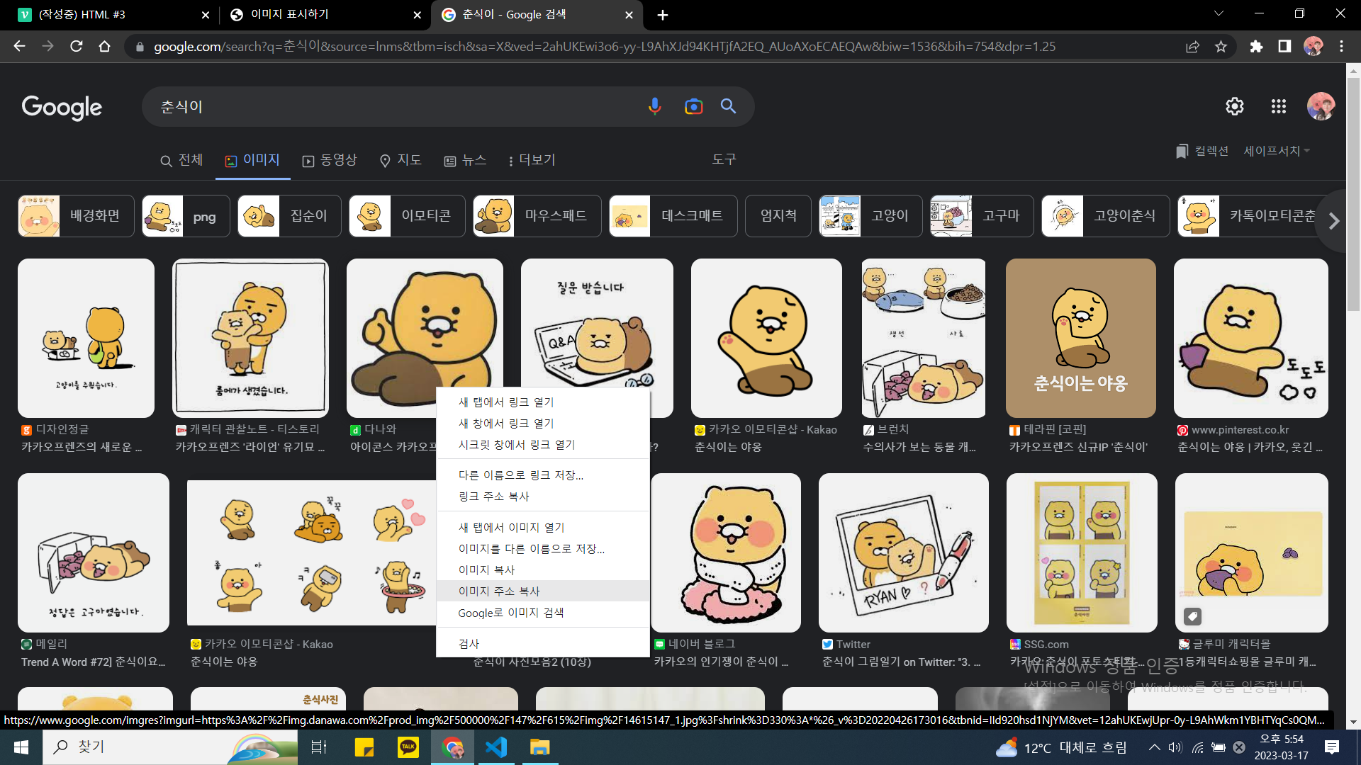This screenshot has width=1361, height=765.
Task: Open Chrome extensions puzzle icon
Action: pos(1256,47)
